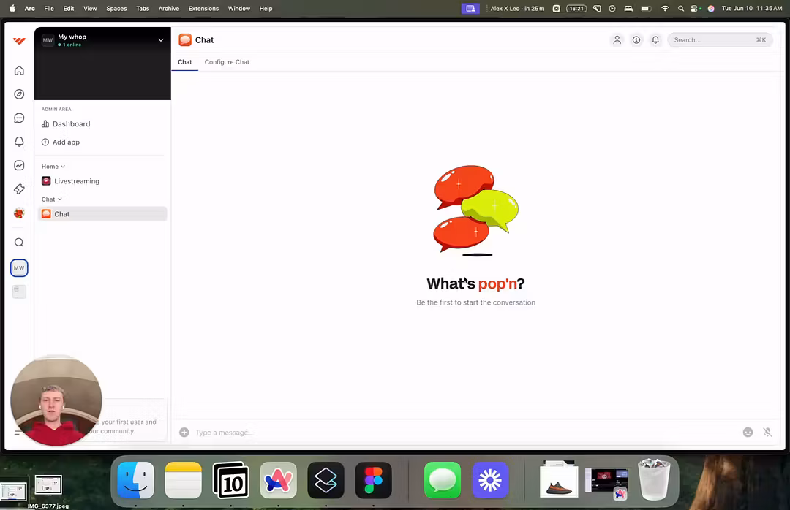The image size is (790, 510).
Task: Click the info icon in chat header
Action: (x=636, y=40)
